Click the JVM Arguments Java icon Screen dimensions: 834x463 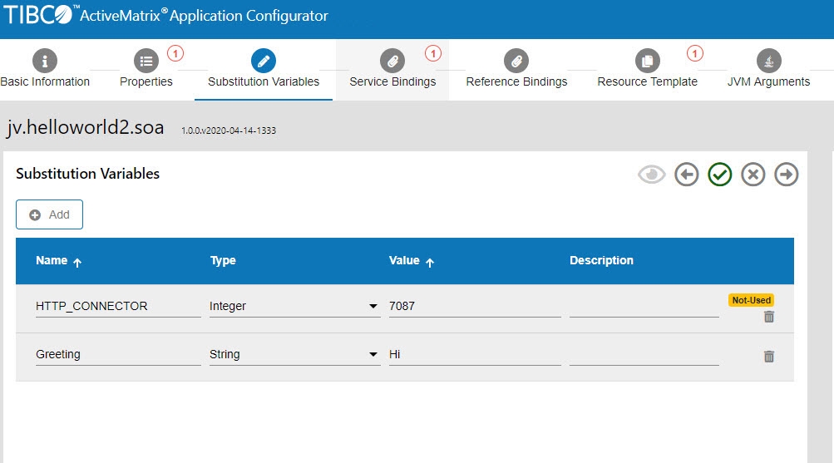point(768,61)
